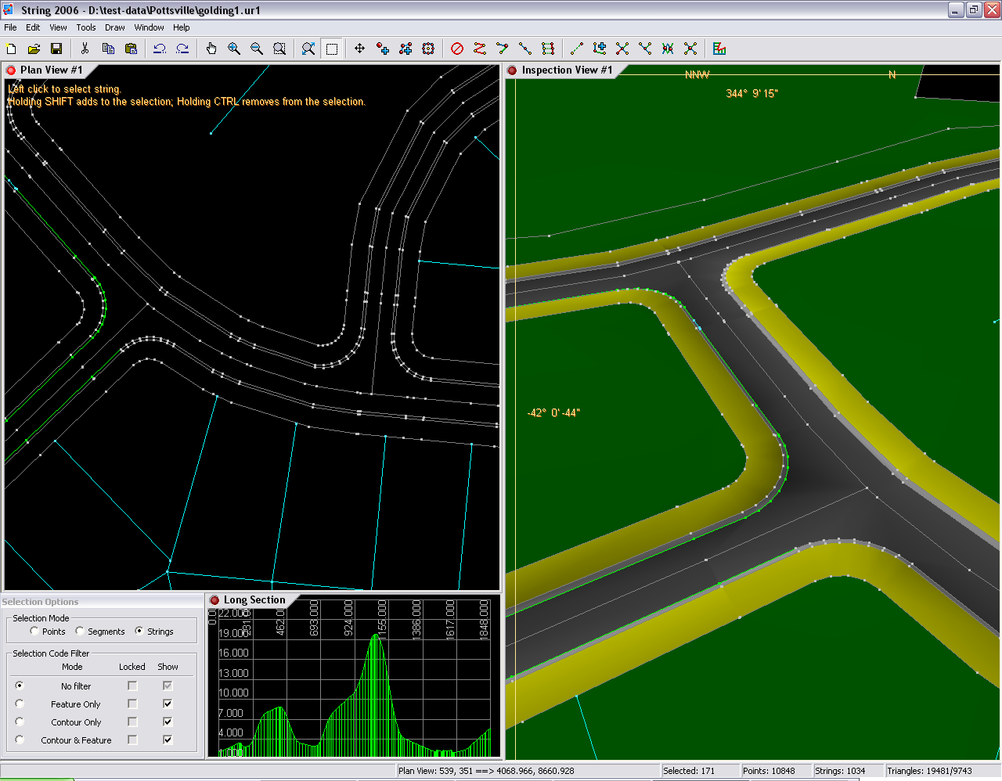The image size is (1002, 781).
Task: Select the Pan hand tool
Action: click(x=211, y=49)
